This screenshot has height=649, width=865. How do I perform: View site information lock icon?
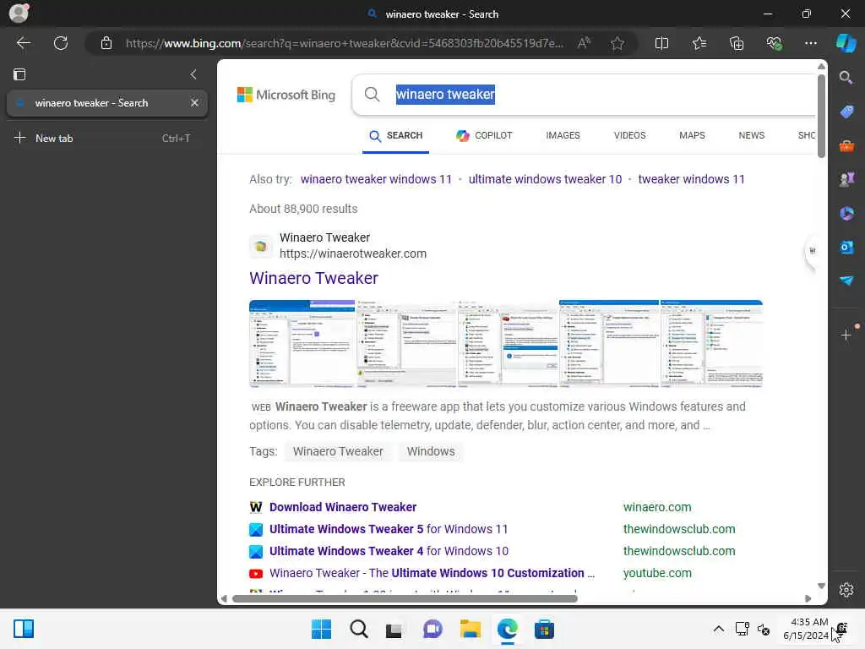coord(106,43)
